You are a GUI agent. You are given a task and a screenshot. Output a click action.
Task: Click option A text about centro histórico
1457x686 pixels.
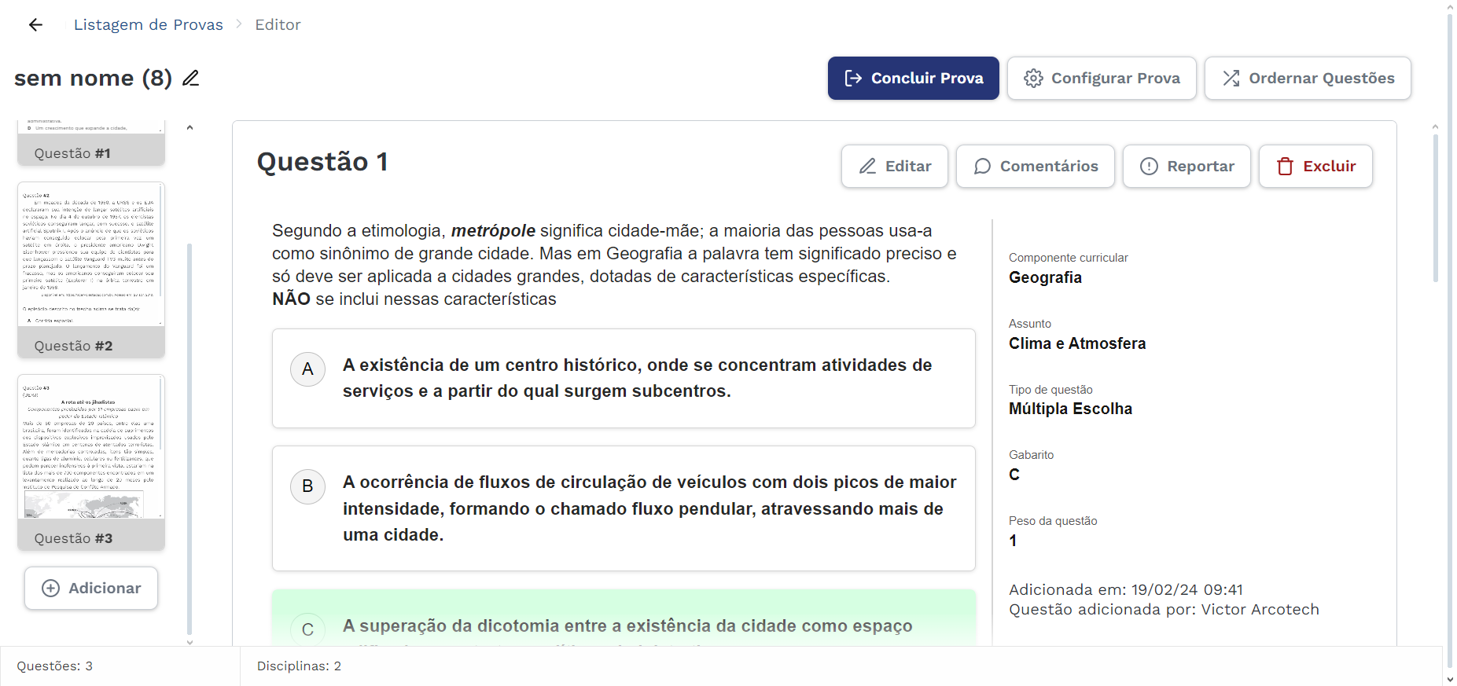637,378
